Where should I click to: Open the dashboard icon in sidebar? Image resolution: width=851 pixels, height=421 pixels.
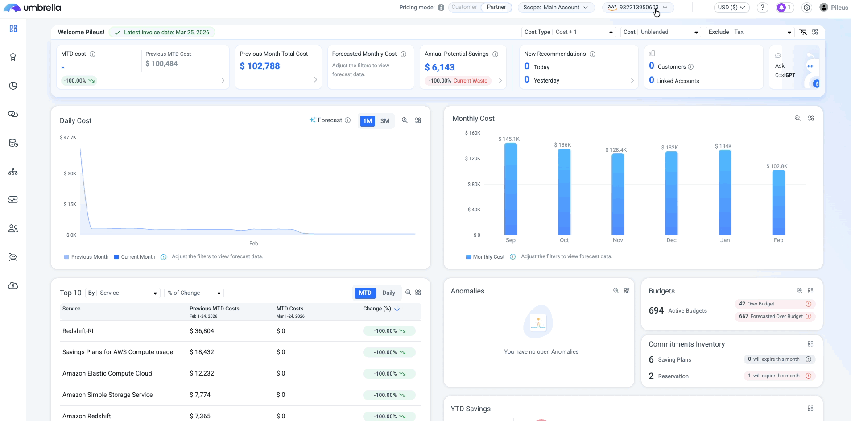[13, 29]
